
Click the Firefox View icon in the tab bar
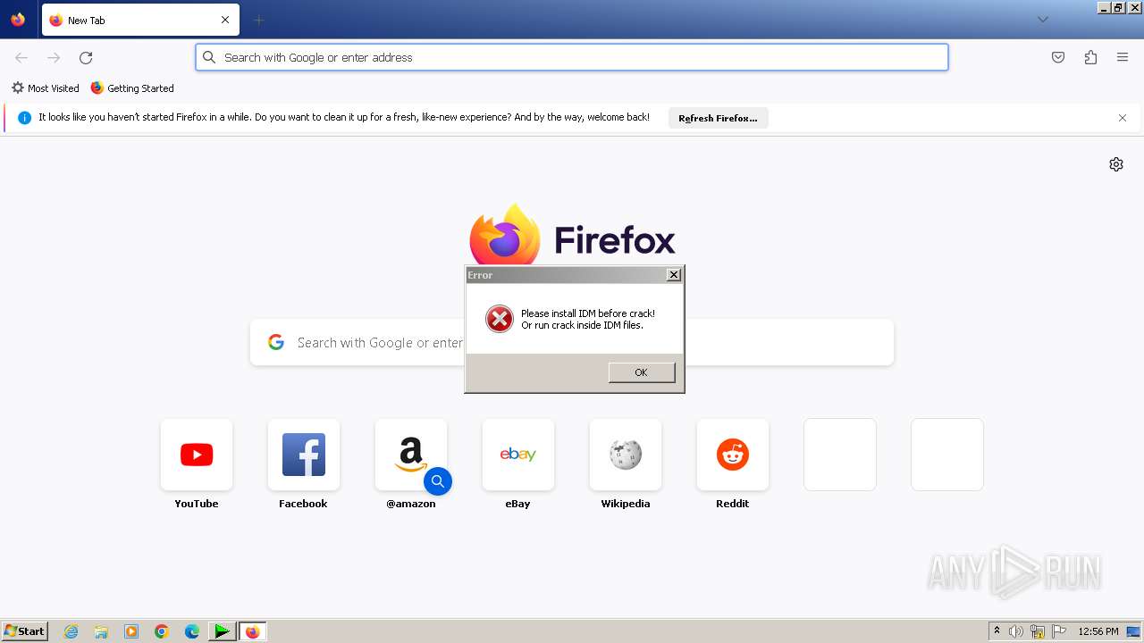18,20
